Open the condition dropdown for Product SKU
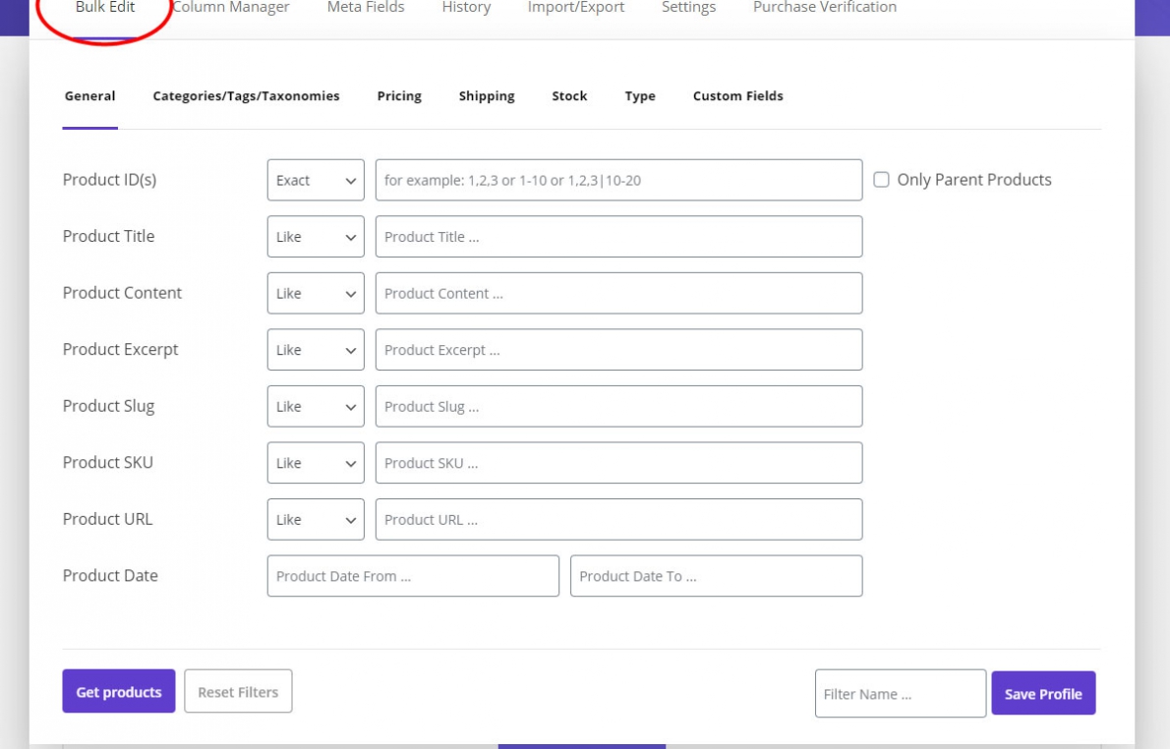The height and width of the screenshot is (749, 1170). coord(315,462)
